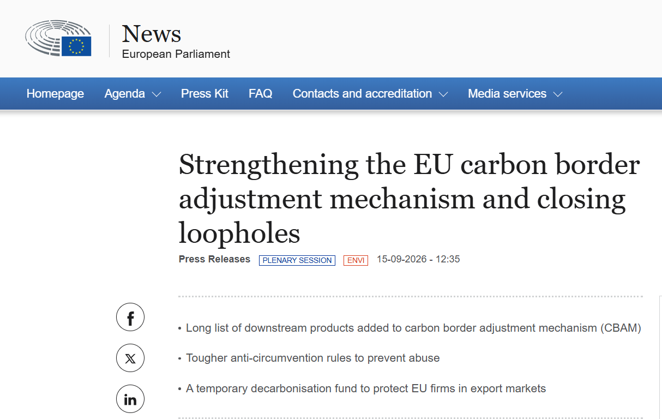Expand Contacts and accreditation chevron

pos(443,94)
